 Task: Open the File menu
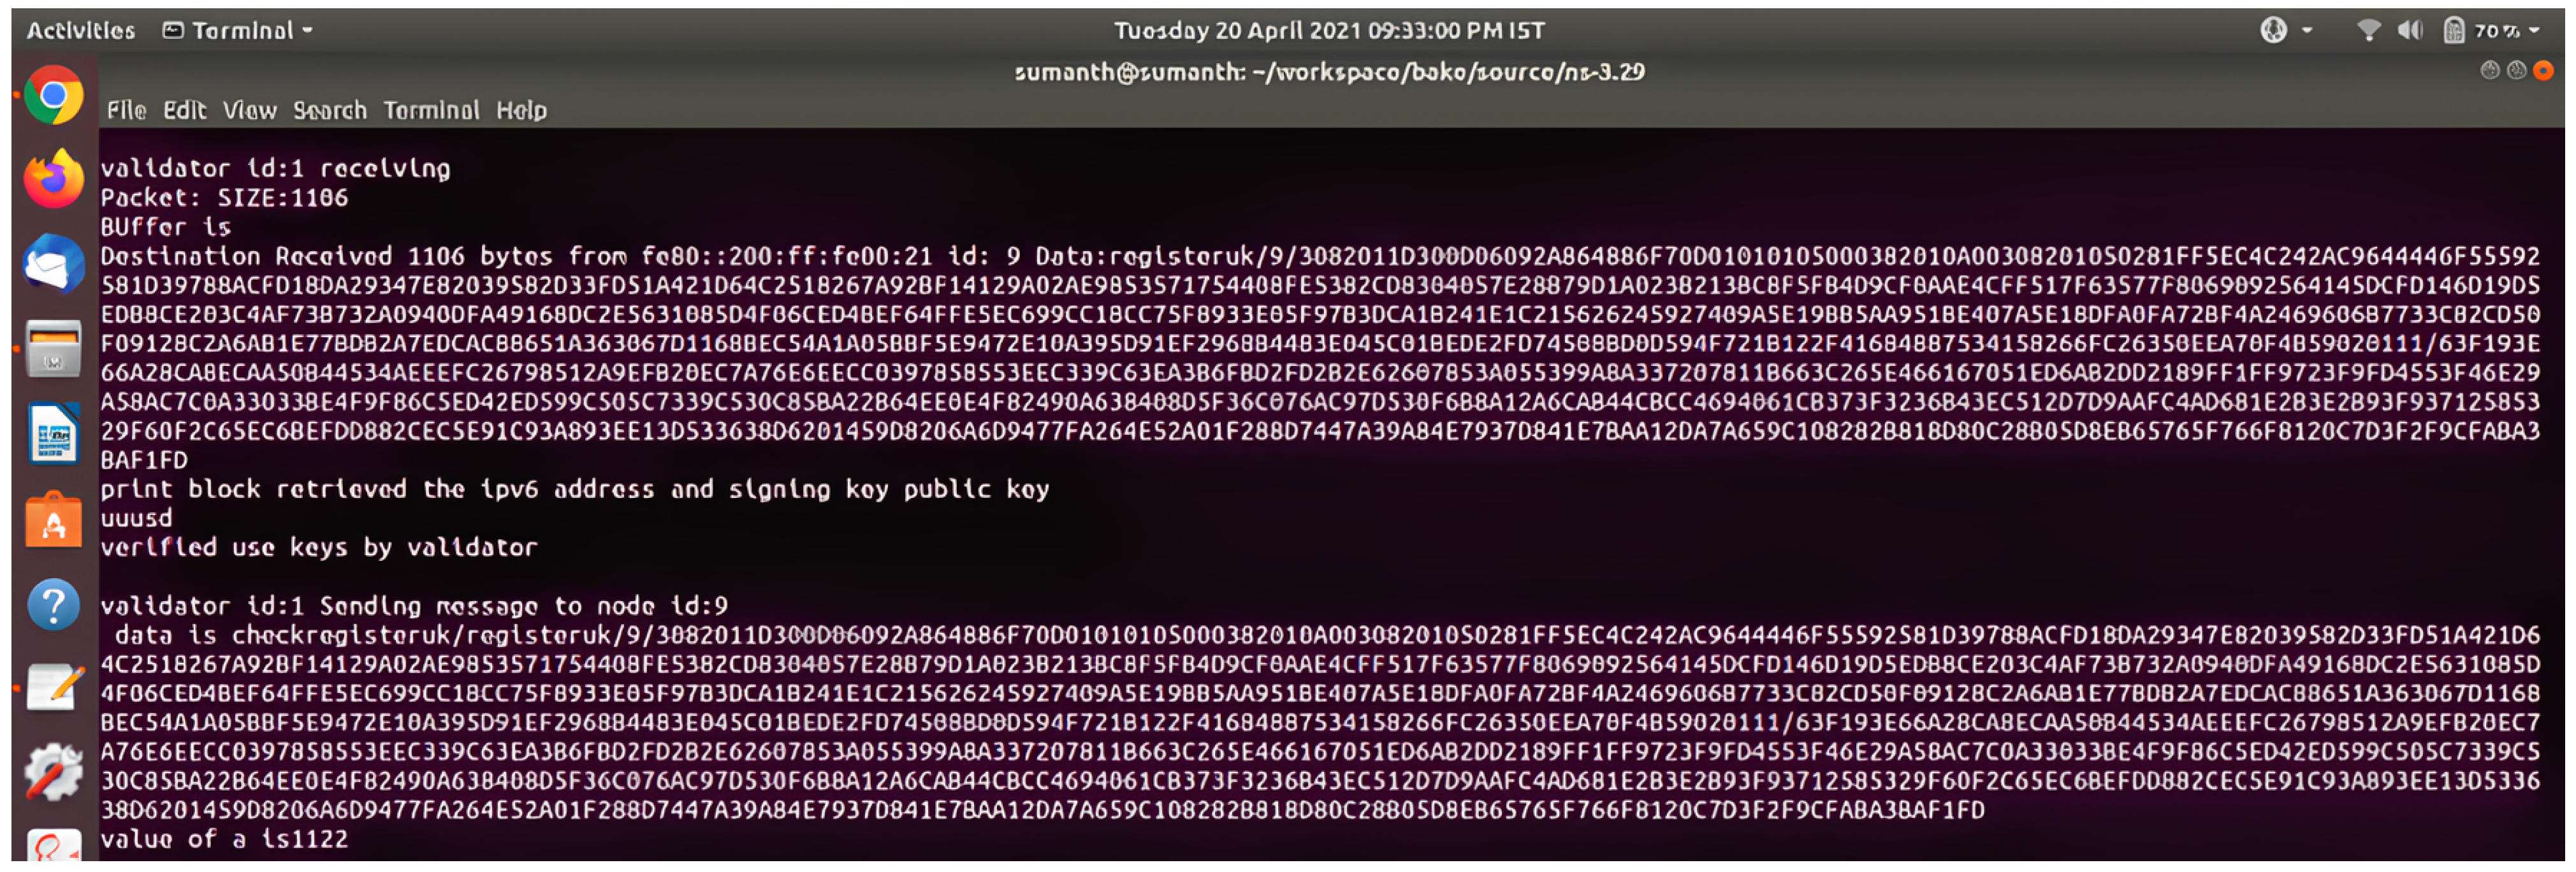126,110
